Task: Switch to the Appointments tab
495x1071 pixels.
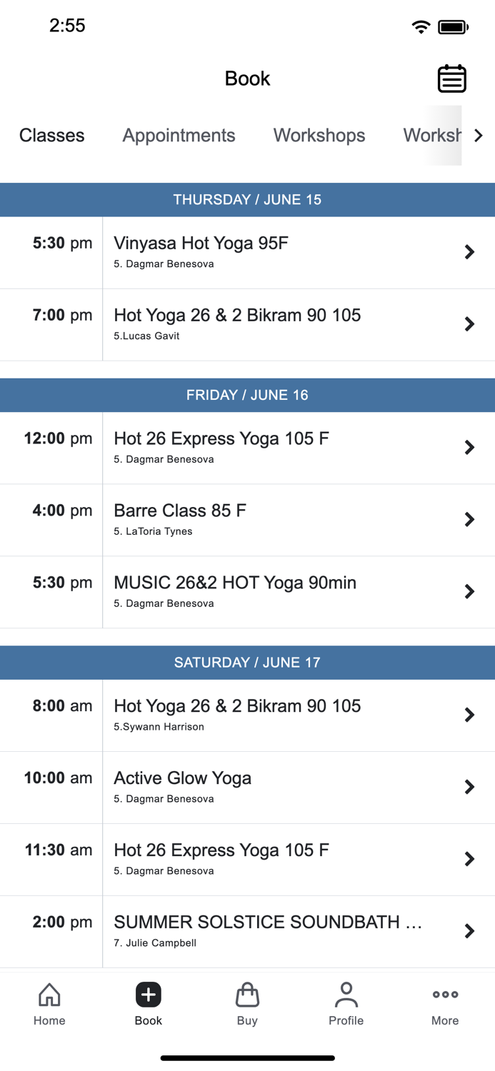Action: [x=179, y=135]
